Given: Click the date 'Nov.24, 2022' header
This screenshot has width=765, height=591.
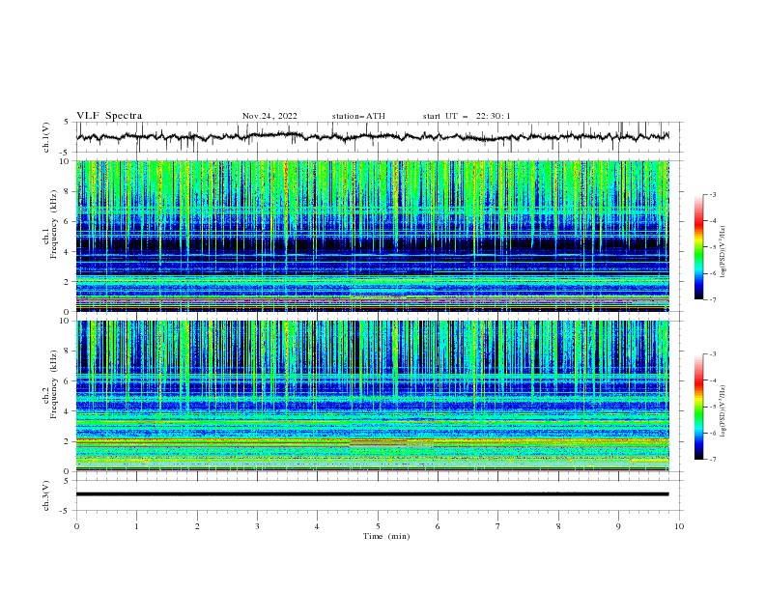Looking at the screenshot, I should tap(269, 116).
